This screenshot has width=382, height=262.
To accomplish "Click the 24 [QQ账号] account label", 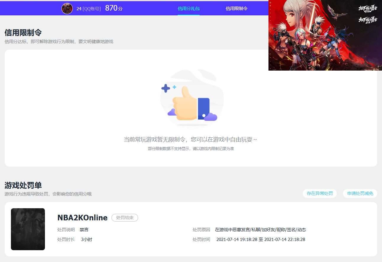I will point(88,9).
